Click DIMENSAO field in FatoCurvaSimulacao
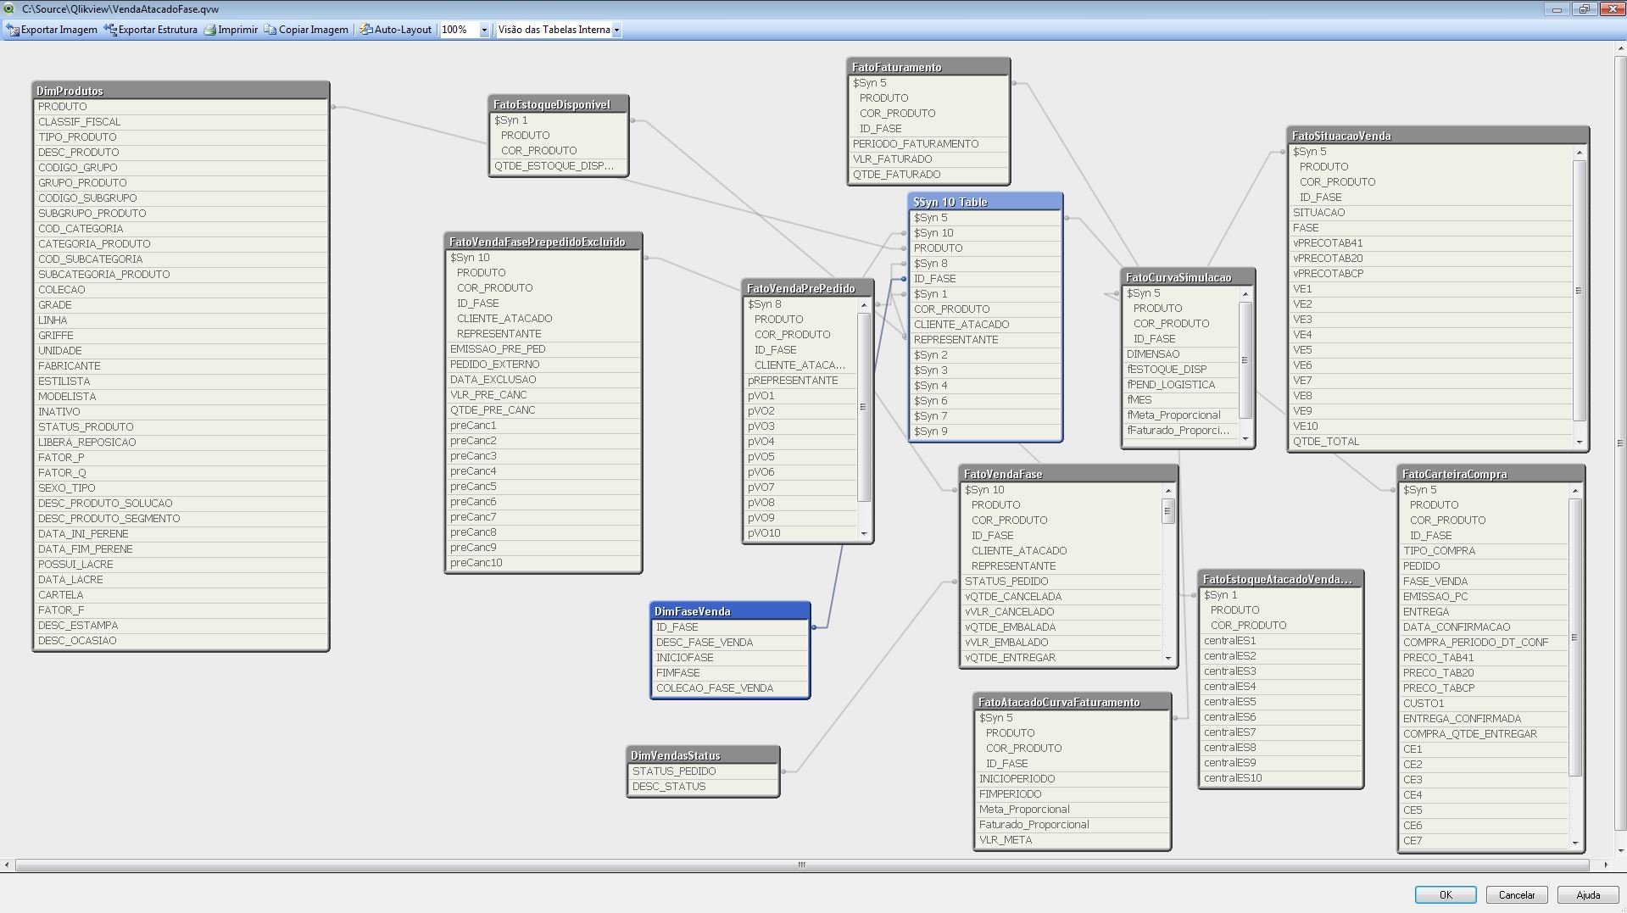The width and height of the screenshot is (1627, 913). (1180, 354)
